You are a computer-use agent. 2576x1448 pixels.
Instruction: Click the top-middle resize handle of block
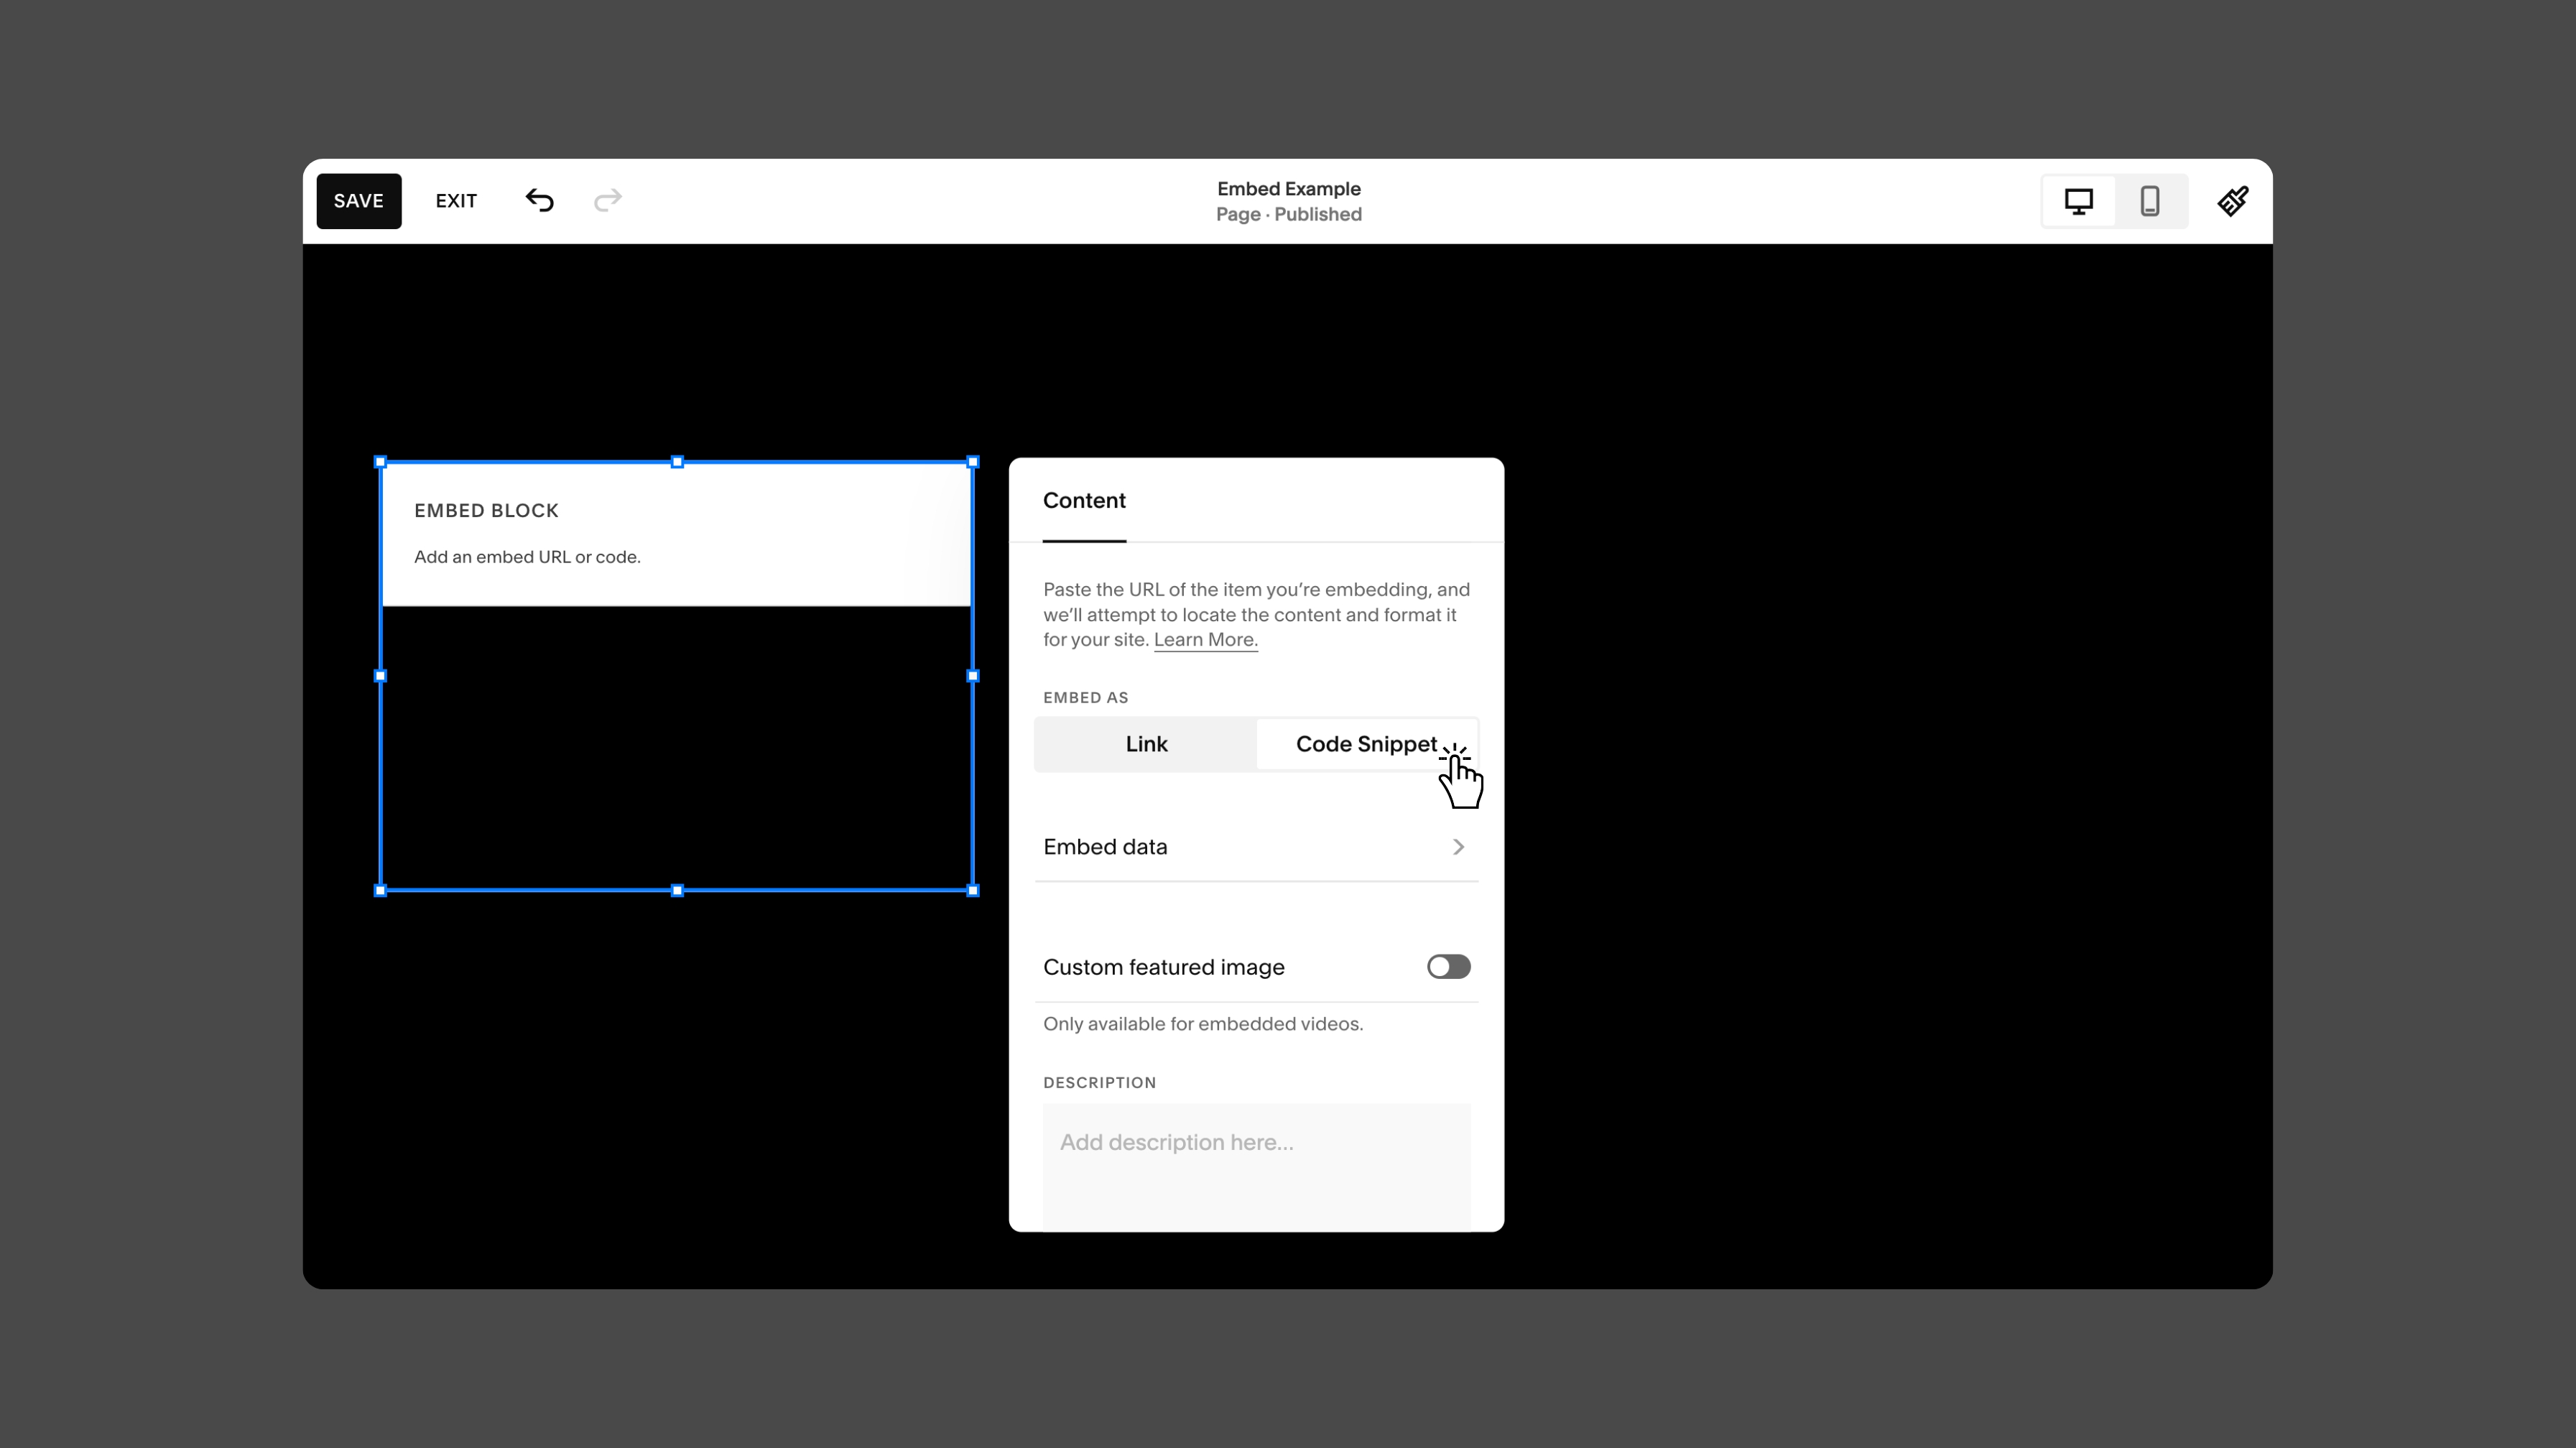677,462
